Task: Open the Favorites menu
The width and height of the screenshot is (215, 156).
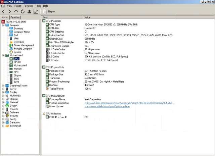Action: (x=28, y=6)
